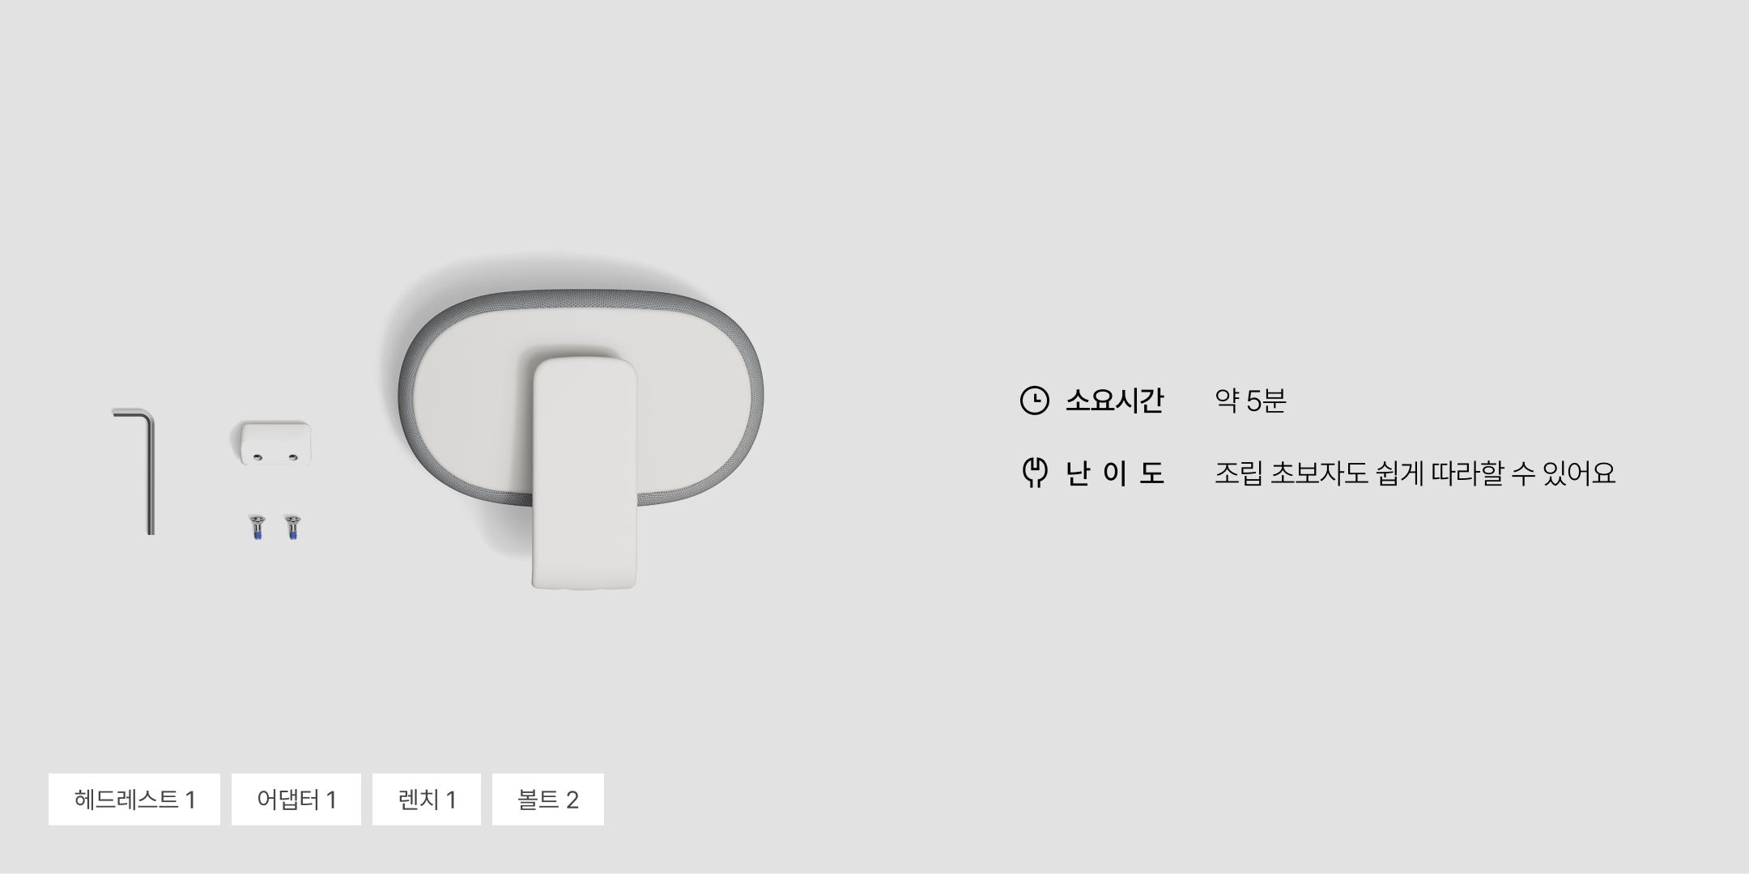Viewport: 1749px width, 874px height.
Task: Select the 헤드레스트 1 tag
Action: click(x=134, y=800)
